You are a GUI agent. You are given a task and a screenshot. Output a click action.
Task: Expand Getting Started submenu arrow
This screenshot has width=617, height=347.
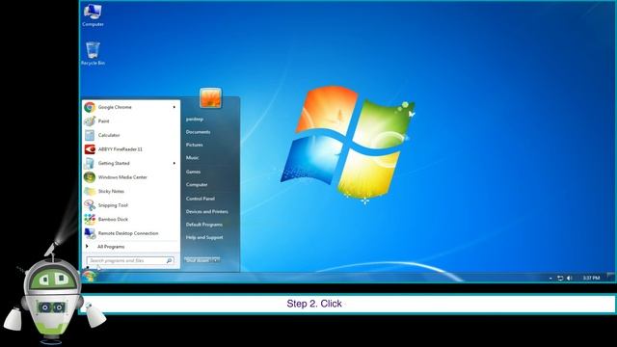click(174, 163)
